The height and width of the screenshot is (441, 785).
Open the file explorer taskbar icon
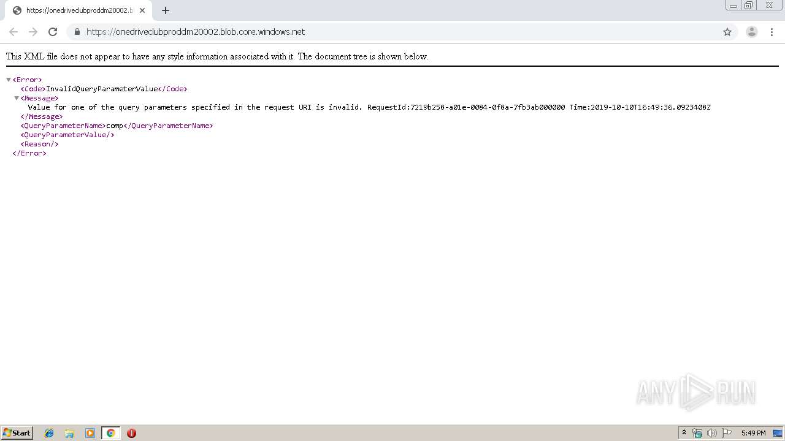[69, 433]
